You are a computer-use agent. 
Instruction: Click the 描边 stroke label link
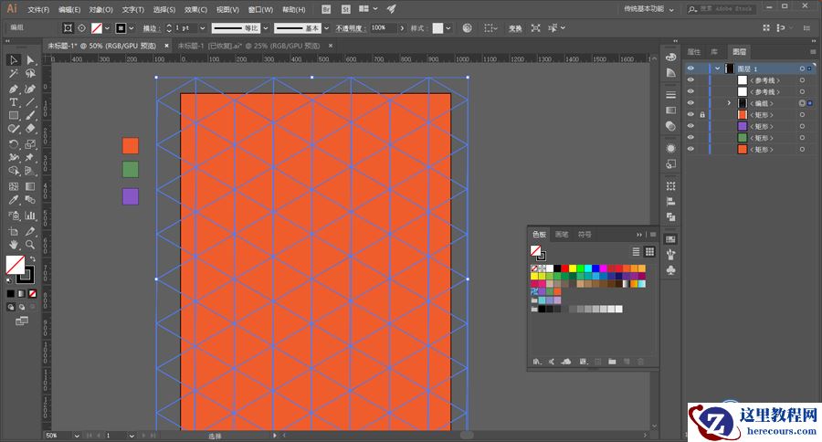(150, 28)
